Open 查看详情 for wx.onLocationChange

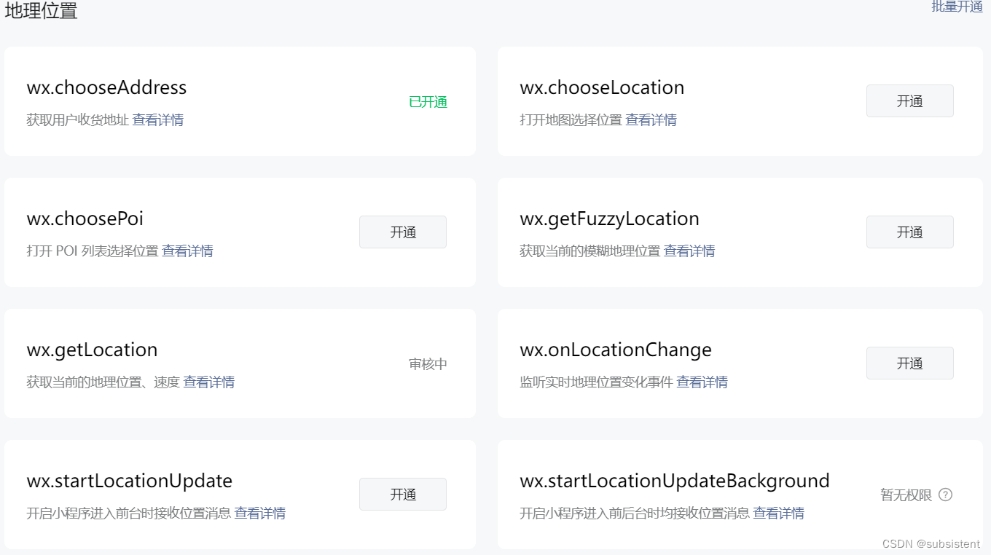pyautogui.click(x=702, y=382)
